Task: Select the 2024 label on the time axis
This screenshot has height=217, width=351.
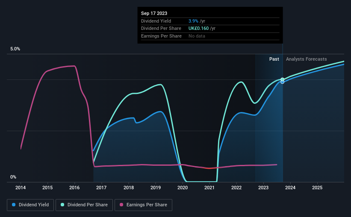Action: tap(290, 188)
